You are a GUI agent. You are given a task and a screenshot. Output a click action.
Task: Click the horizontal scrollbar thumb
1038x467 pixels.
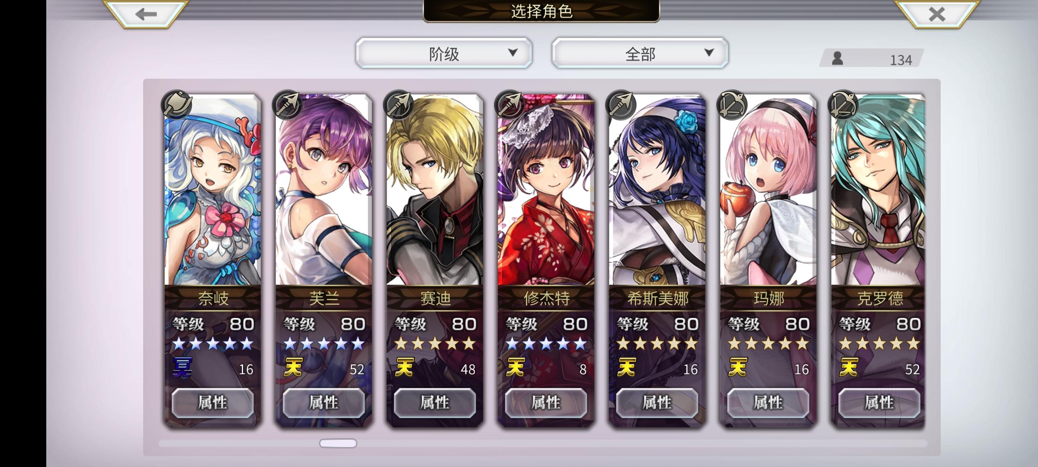pyautogui.click(x=338, y=443)
